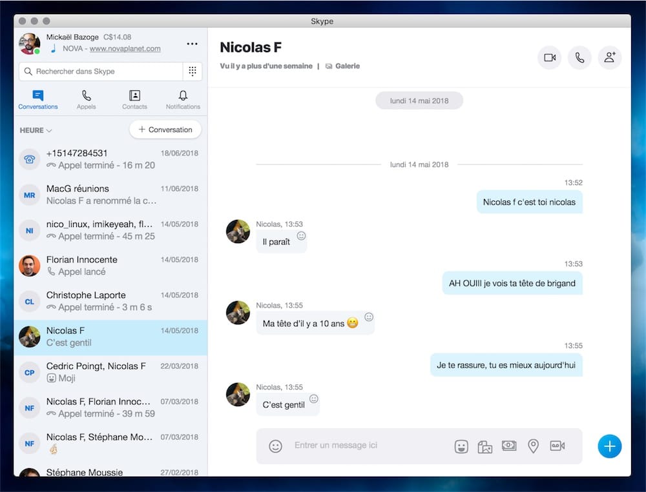
Task: Switch to the Notifications tab
Action: point(183,100)
